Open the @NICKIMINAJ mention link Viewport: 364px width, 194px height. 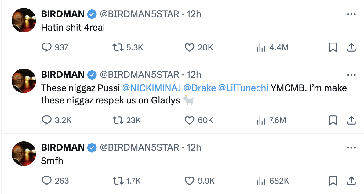[151, 88]
